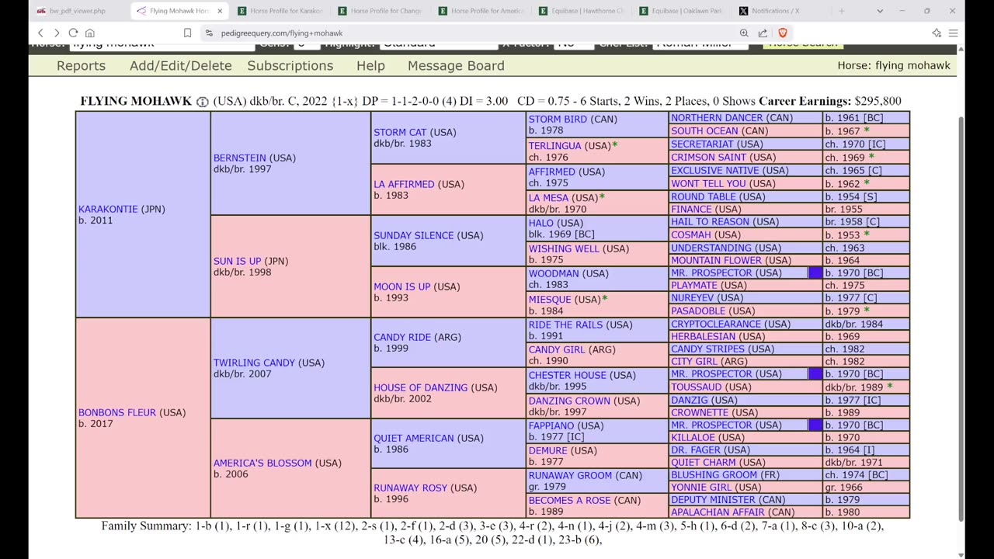Viewport: 994px width, 559px height.
Task: Open the Message Board menu item
Action: 456,66
